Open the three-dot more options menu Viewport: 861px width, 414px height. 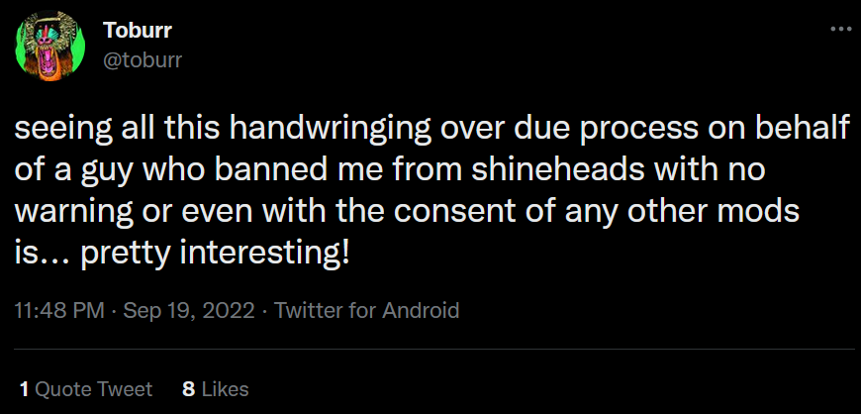tap(839, 30)
